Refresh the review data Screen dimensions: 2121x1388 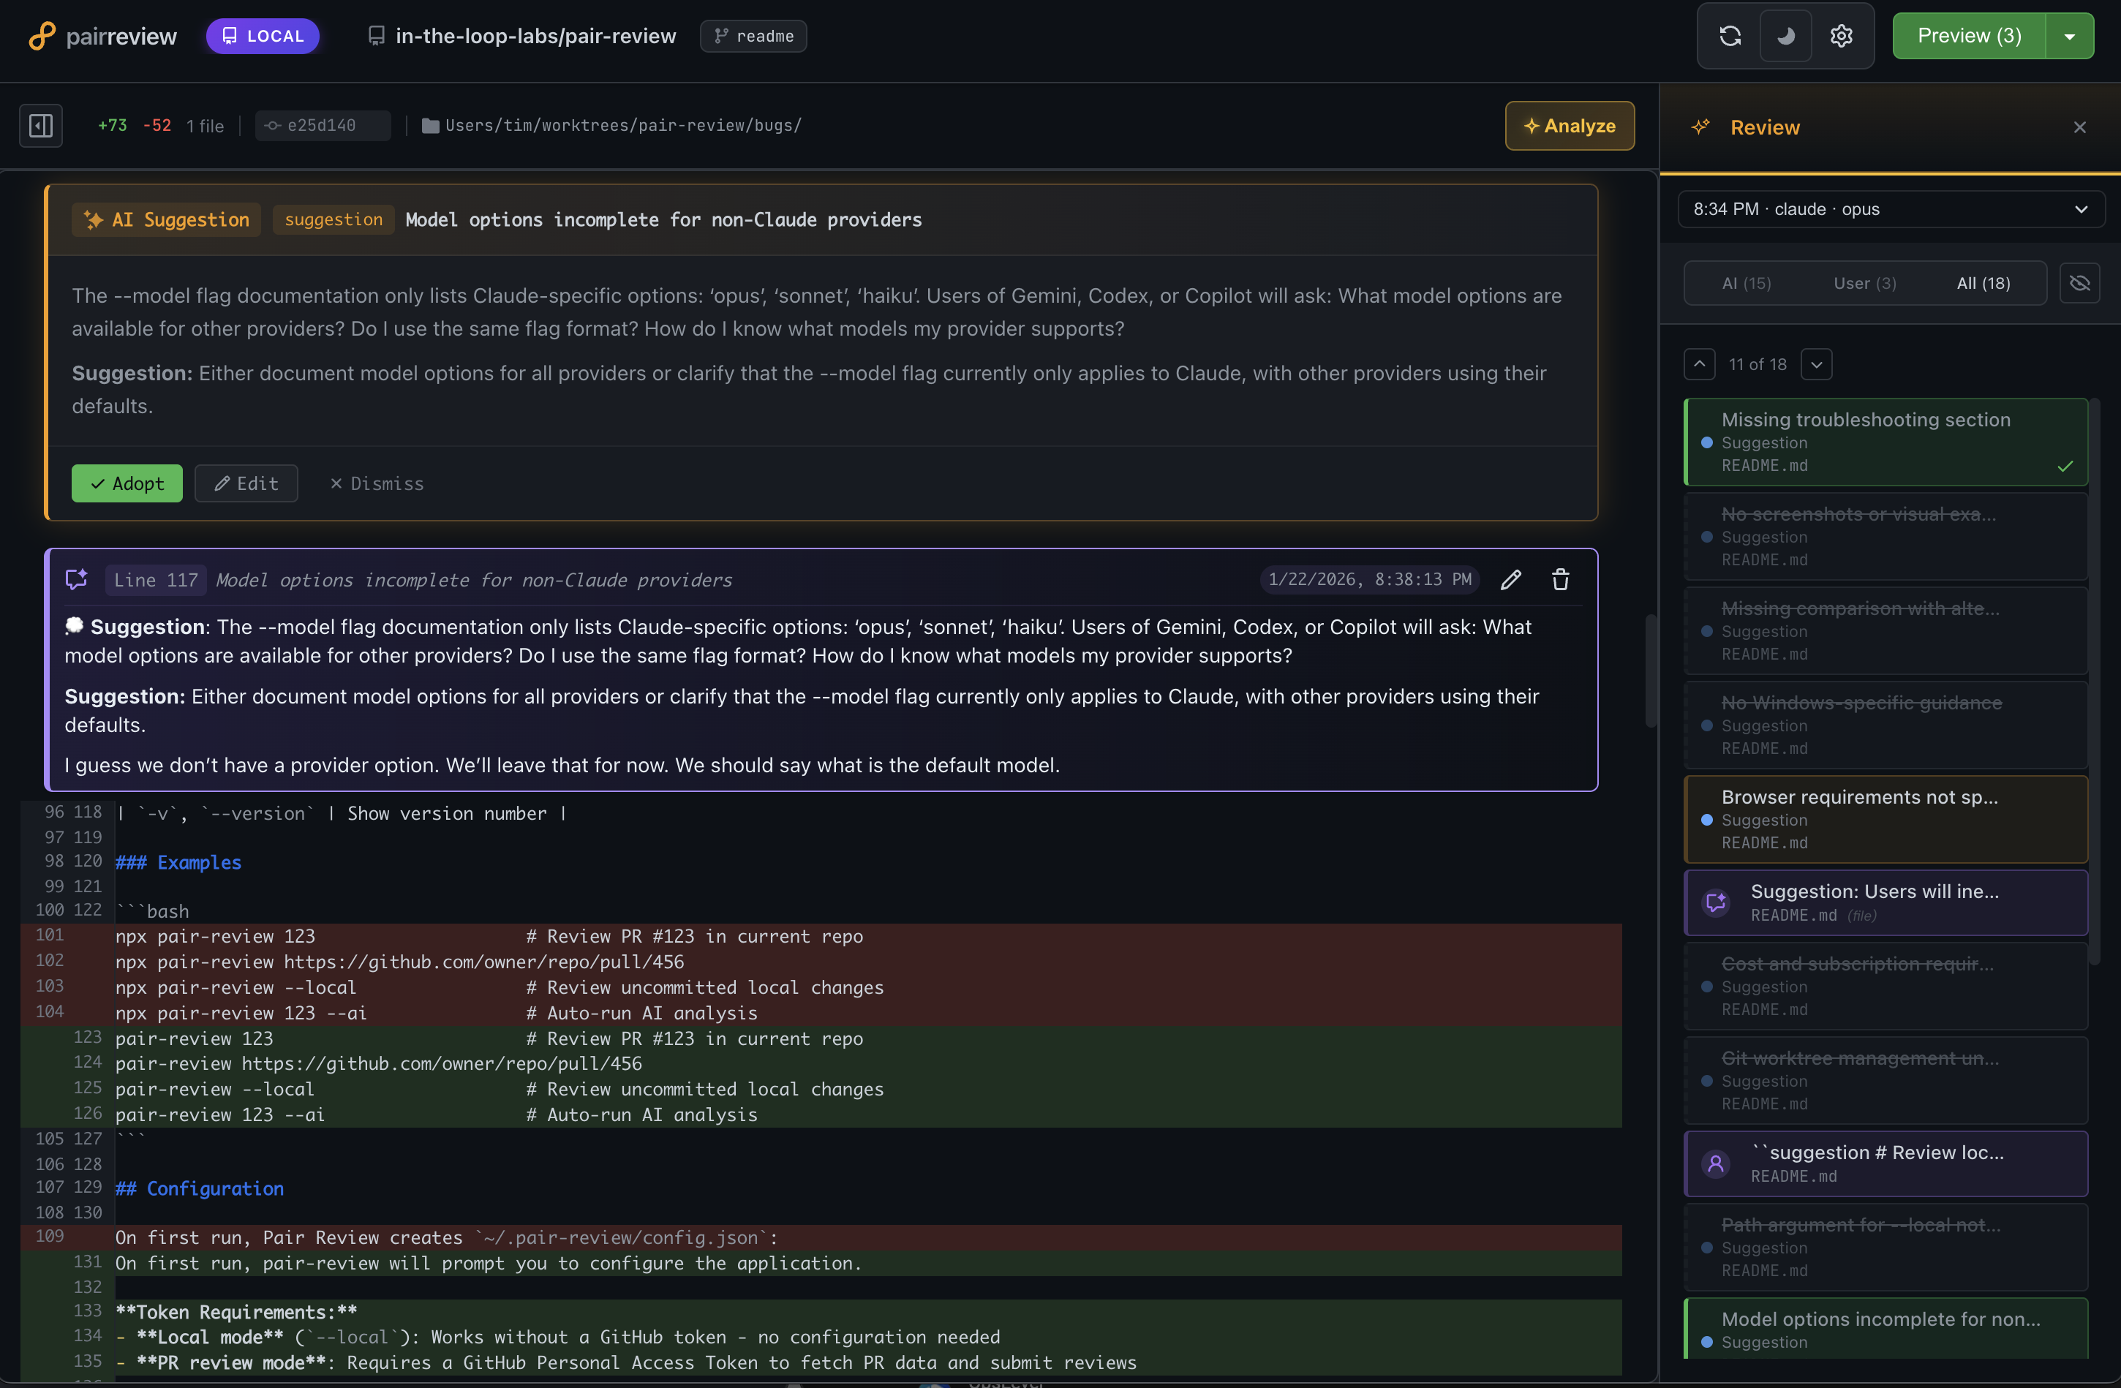pos(1730,36)
